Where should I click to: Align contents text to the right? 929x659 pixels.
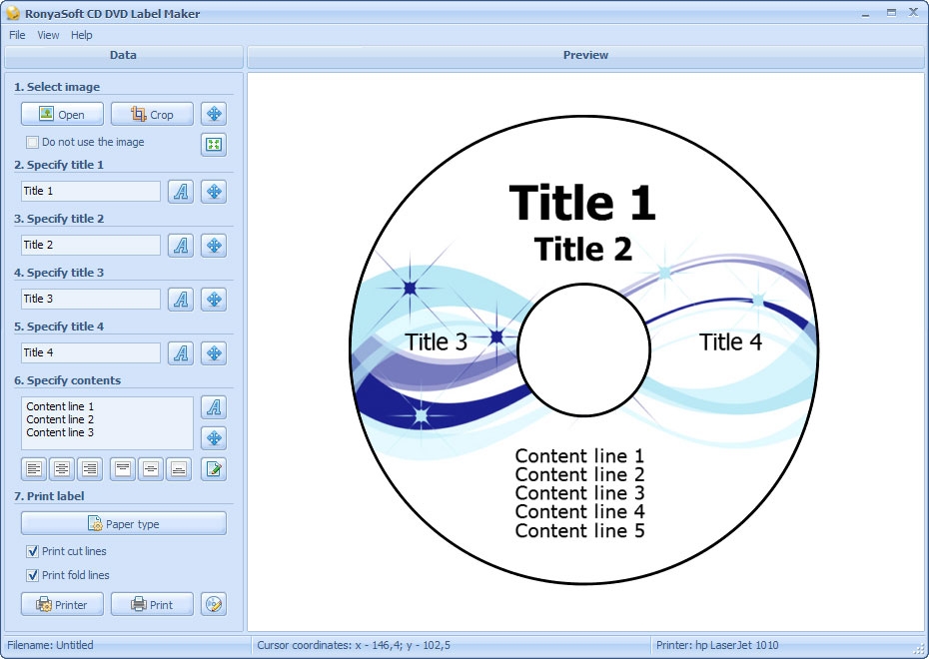(90, 469)
